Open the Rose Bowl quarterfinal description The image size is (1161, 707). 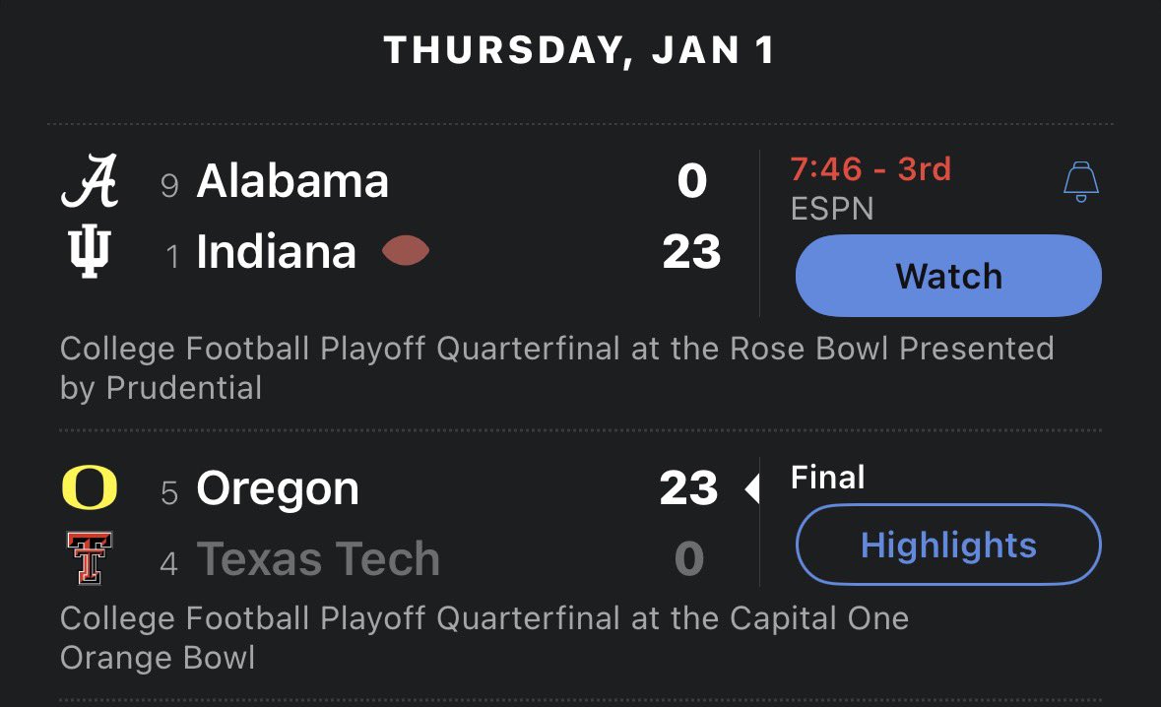pos(556,367)
